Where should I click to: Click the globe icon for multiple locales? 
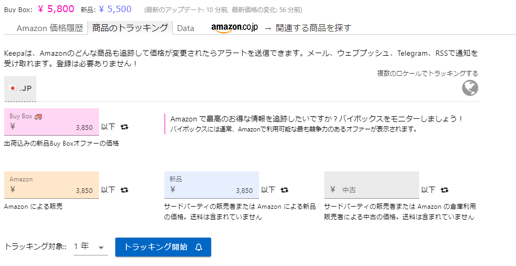pyautogui.click(x=470, y=88)
